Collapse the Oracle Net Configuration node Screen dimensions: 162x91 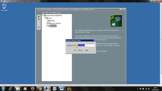tap(43, 15)
